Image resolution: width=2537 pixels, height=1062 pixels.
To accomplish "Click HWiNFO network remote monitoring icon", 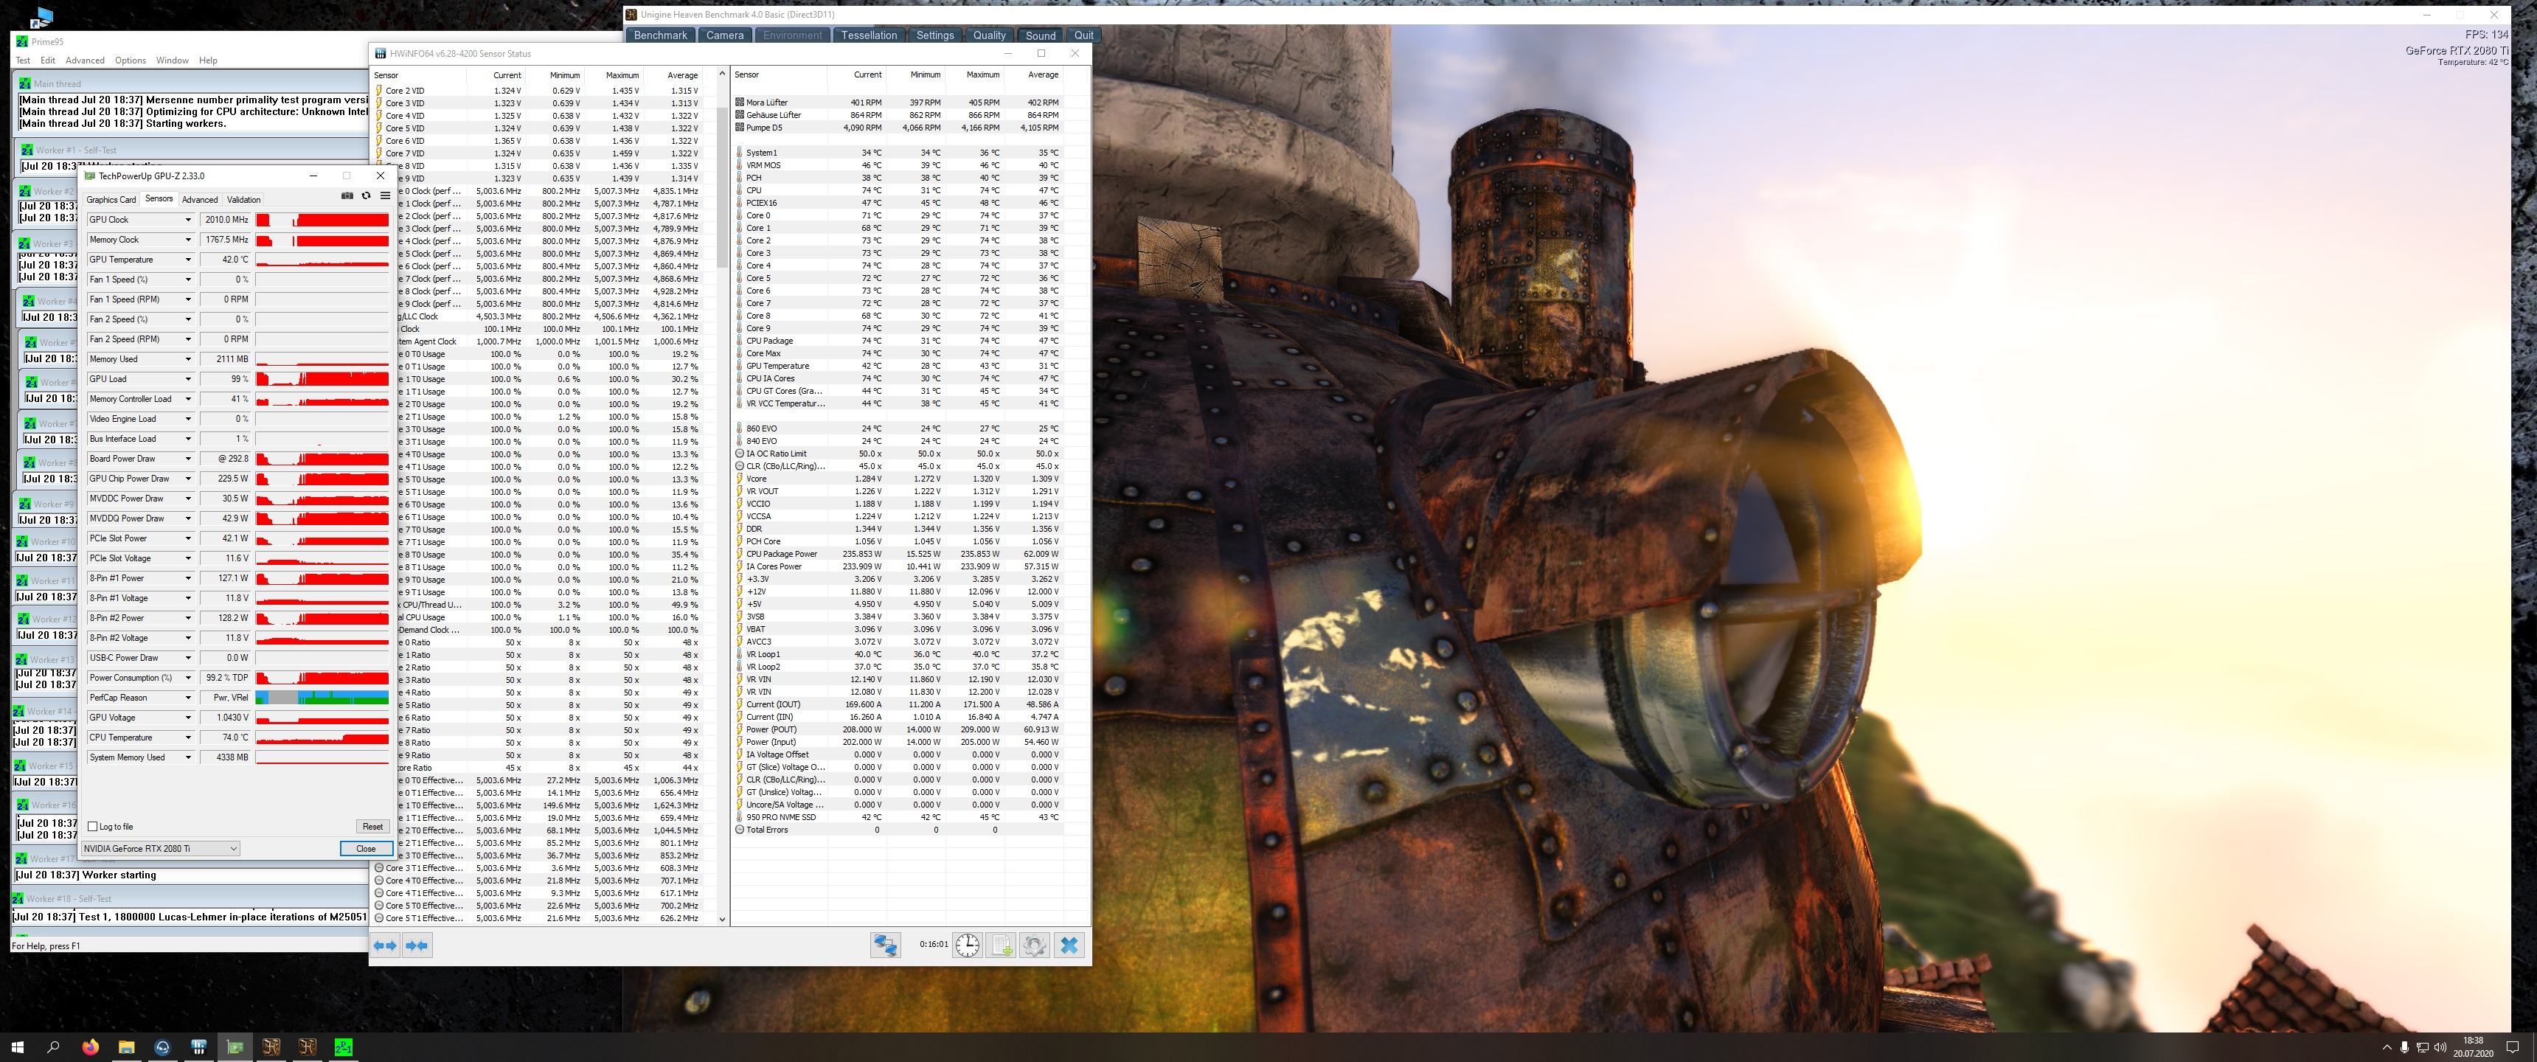I will coord(886,945).
